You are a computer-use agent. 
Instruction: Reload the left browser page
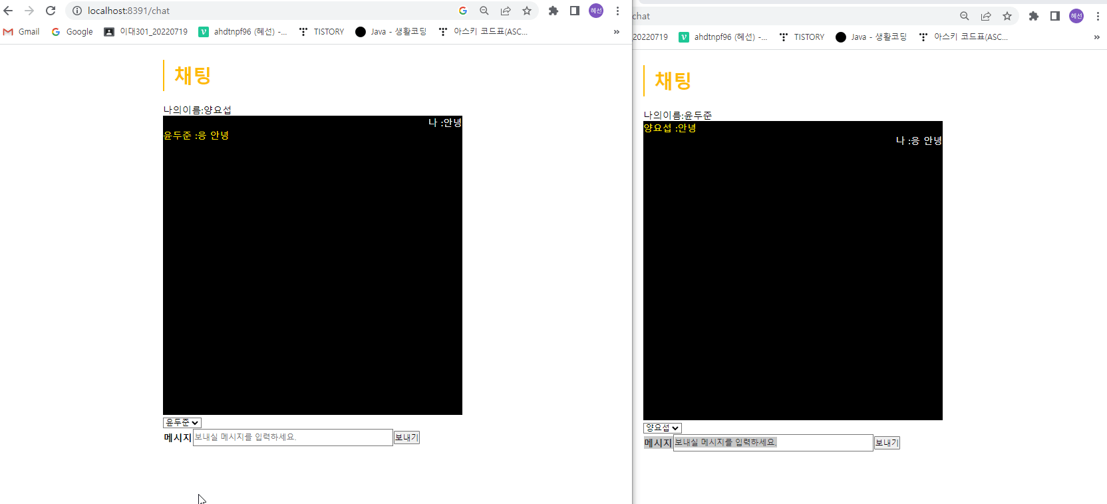(x=51, y=11)
